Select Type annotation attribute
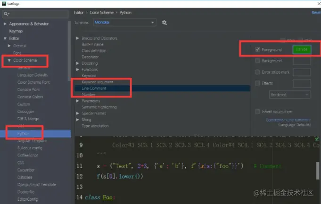The image size is (321, 204). coord(95,126)
